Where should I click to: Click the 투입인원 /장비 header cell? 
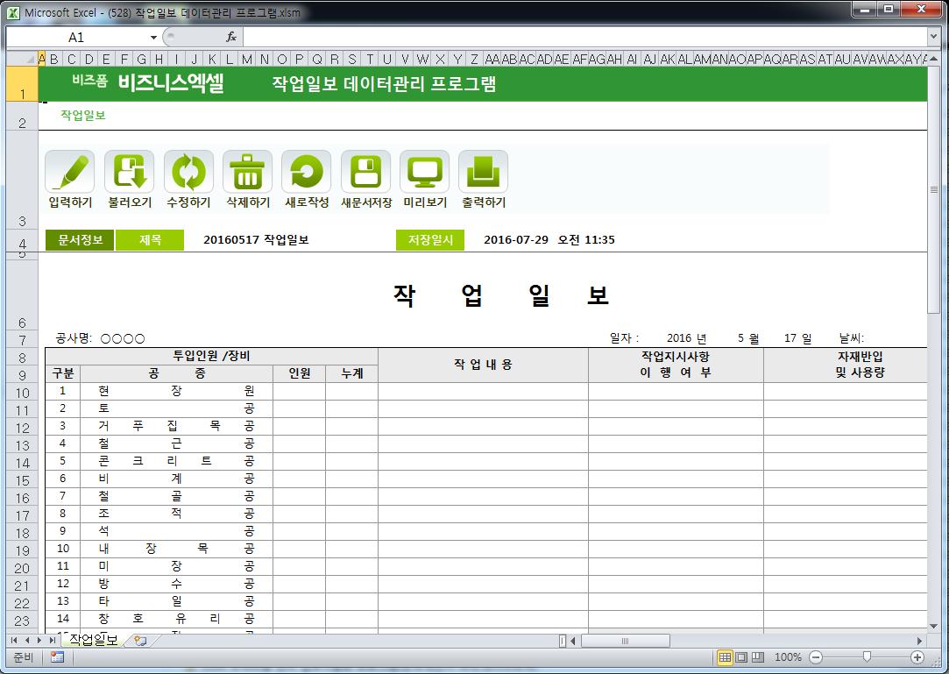tap(211, 356)
